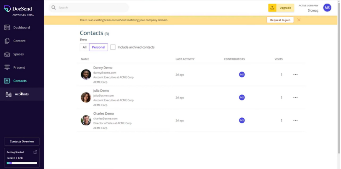Show All contacts filter
This screenshot has width=341, height=169.
pos(85,47)
